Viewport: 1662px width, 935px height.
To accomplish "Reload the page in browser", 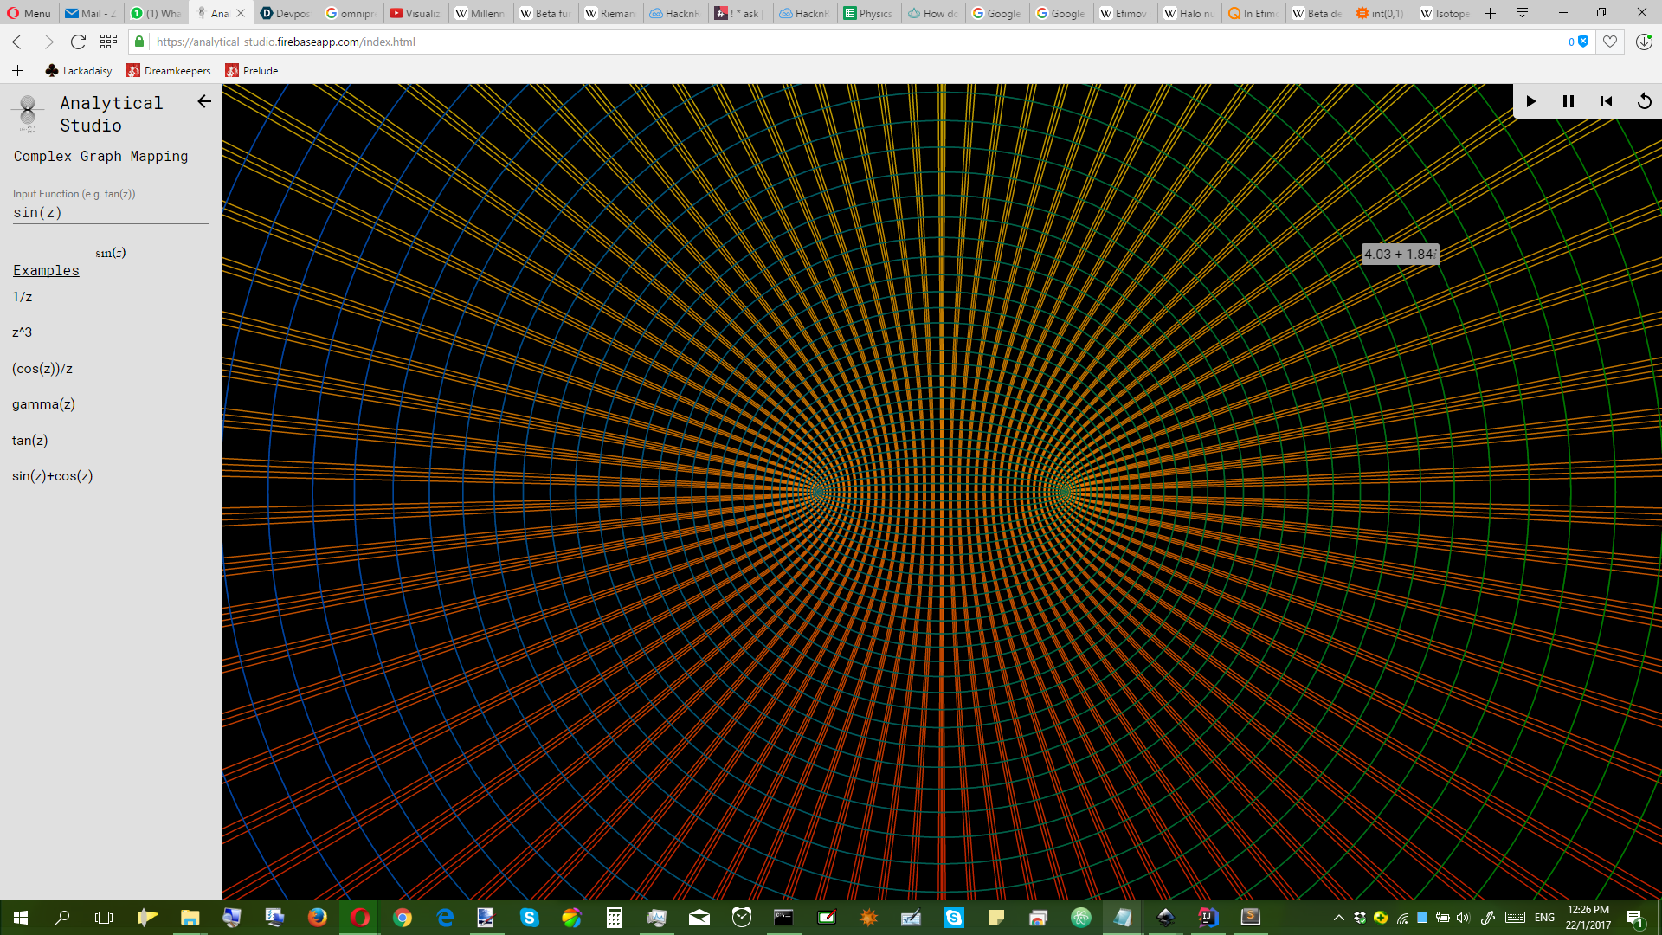I will pyautogui.click(x=78, y=42).
